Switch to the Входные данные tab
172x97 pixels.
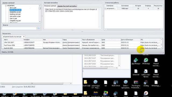click(x=50, y=6)
